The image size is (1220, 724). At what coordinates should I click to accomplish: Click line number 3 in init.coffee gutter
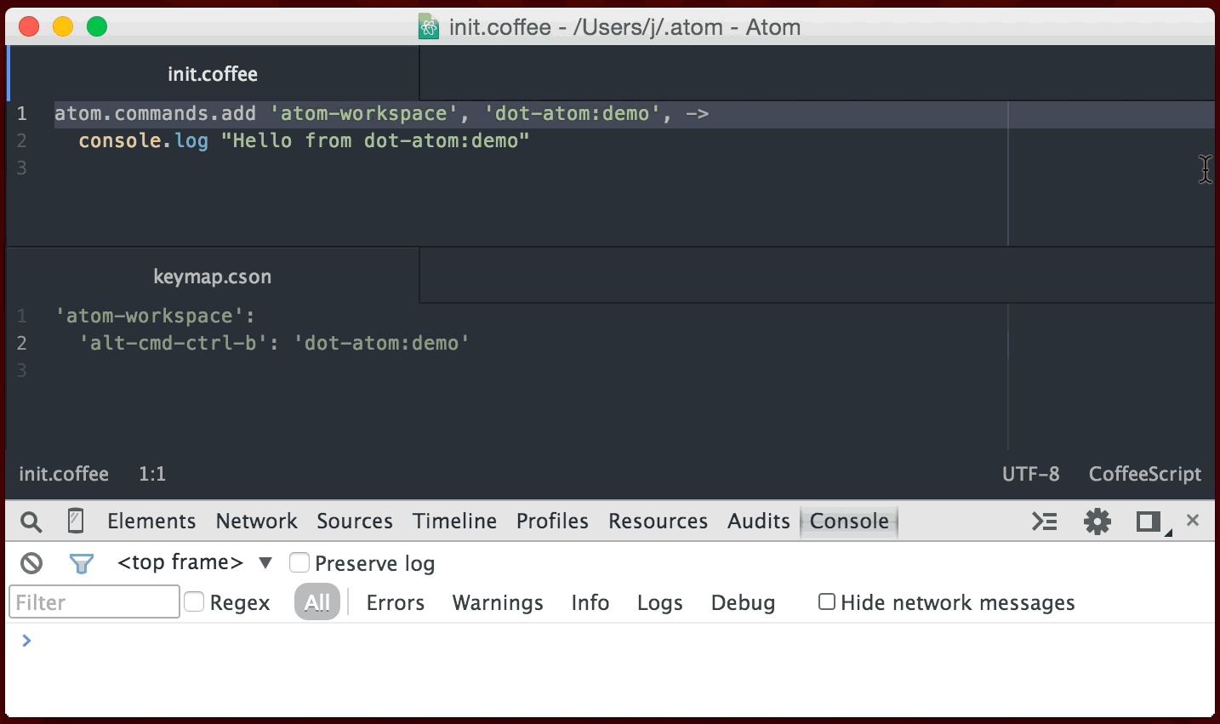[x=22, y=168]
